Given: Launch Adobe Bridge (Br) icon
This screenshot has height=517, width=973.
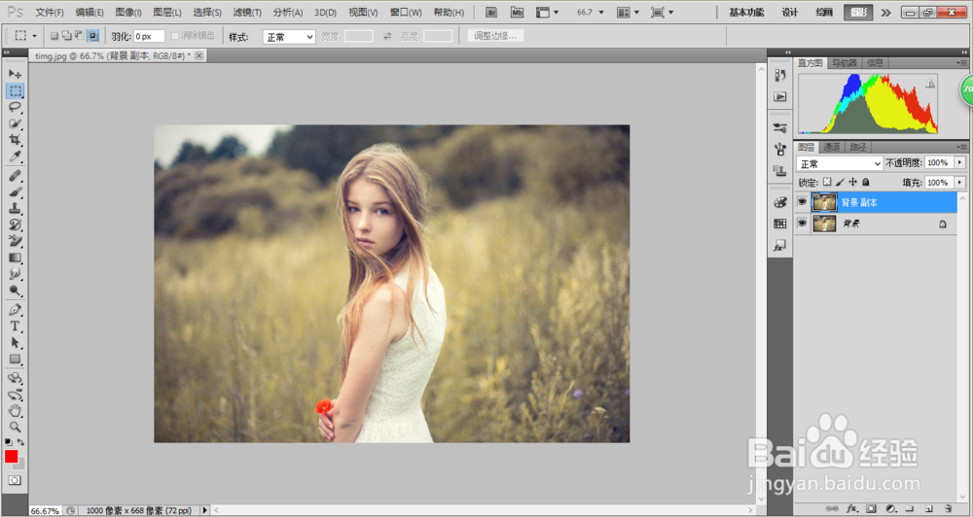Looking at the screenshot, I should point(490,13).
